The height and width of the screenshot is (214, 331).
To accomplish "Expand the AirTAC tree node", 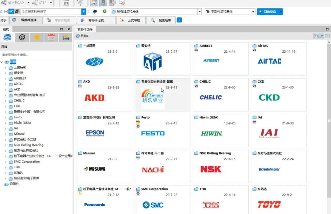I will click(x=6, y=84).
